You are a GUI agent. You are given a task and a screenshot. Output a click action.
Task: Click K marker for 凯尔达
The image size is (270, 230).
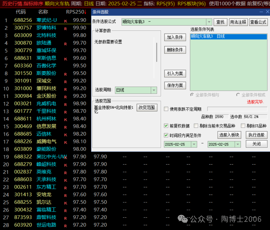coord(66,203)
